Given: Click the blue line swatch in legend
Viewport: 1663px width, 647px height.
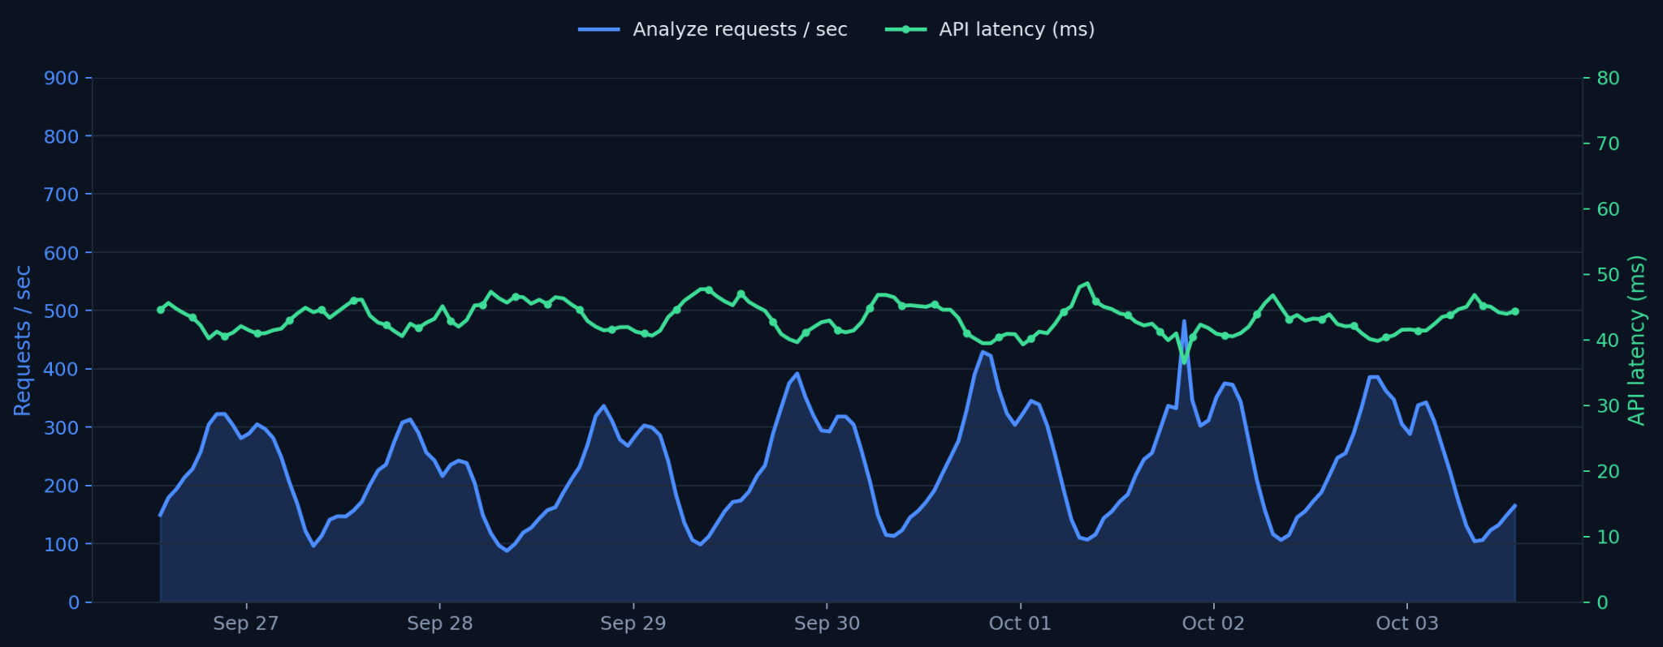Looking at the screenshot, I should point(599,30).
